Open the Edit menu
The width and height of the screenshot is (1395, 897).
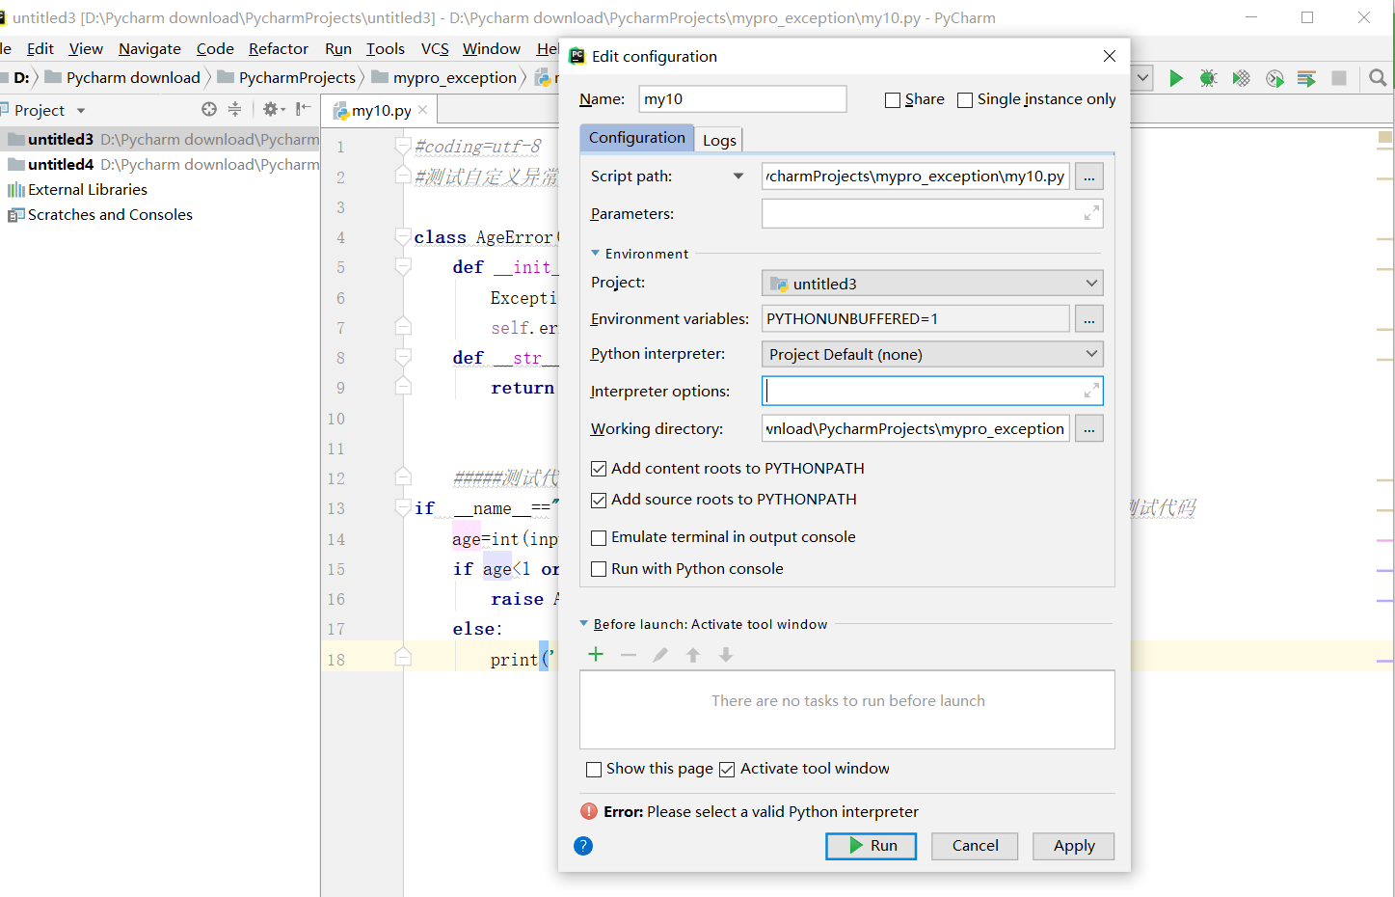40,49
